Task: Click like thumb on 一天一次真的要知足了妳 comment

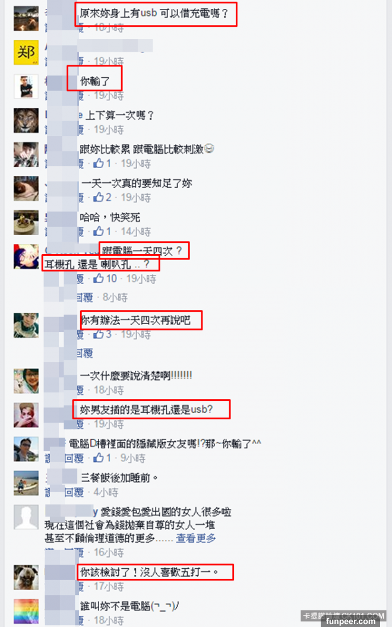Action: [99, 197]
